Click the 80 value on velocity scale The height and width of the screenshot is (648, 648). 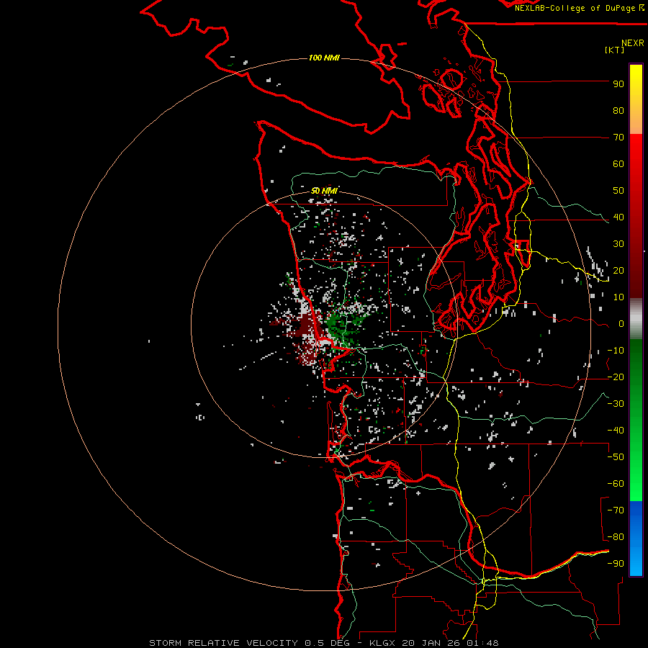(618, 111)
